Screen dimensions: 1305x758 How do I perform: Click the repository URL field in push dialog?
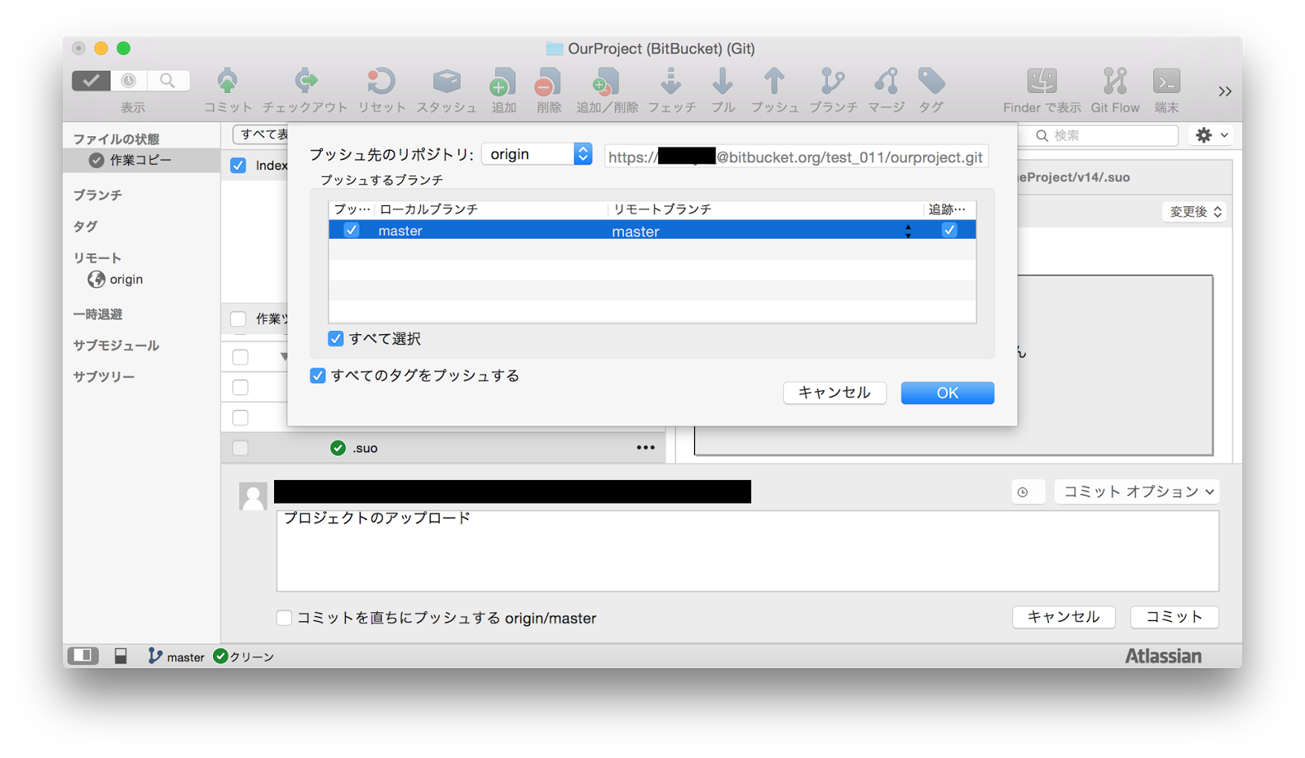click(x=796, y=156)
